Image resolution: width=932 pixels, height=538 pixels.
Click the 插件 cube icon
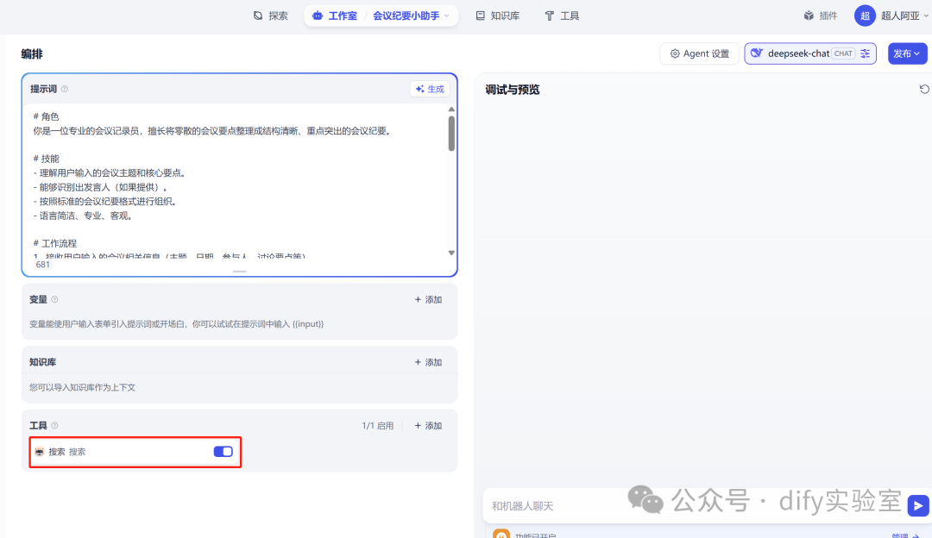click(x=809, y=16)
